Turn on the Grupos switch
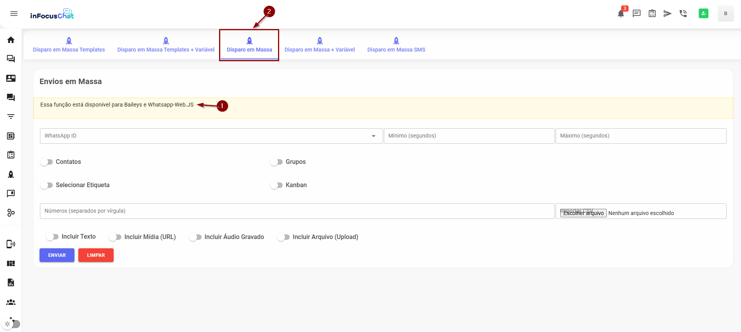 tap(276, 162)
